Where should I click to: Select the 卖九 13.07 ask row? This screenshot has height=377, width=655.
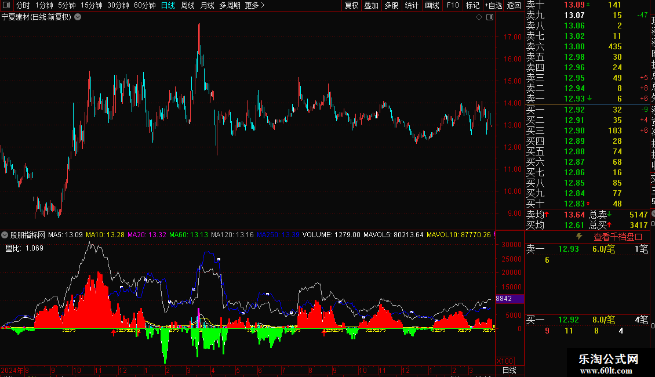click(587, 15)
